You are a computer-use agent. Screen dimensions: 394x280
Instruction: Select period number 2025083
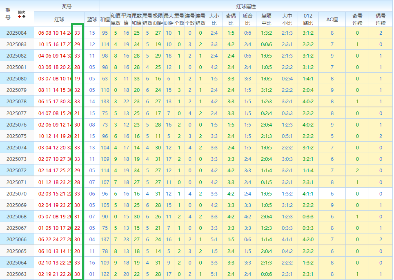tap(17, 44)
